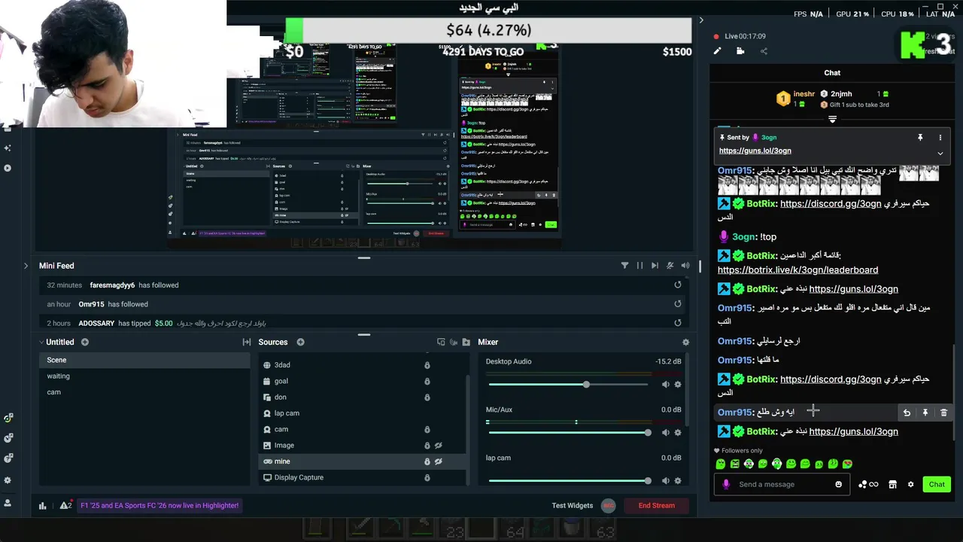Click Test Widgets button
The width and height of the screenshot is (963, 542).
pyautogui.click(x=572, y=505)
